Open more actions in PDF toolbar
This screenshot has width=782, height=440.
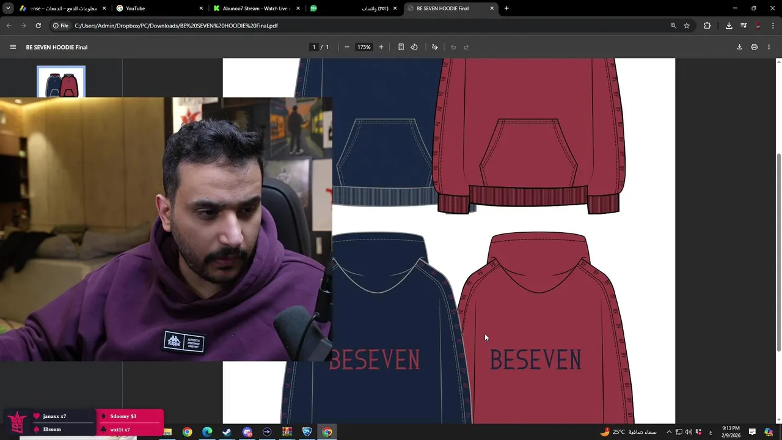pyautogui.click(x=770, y=47)
